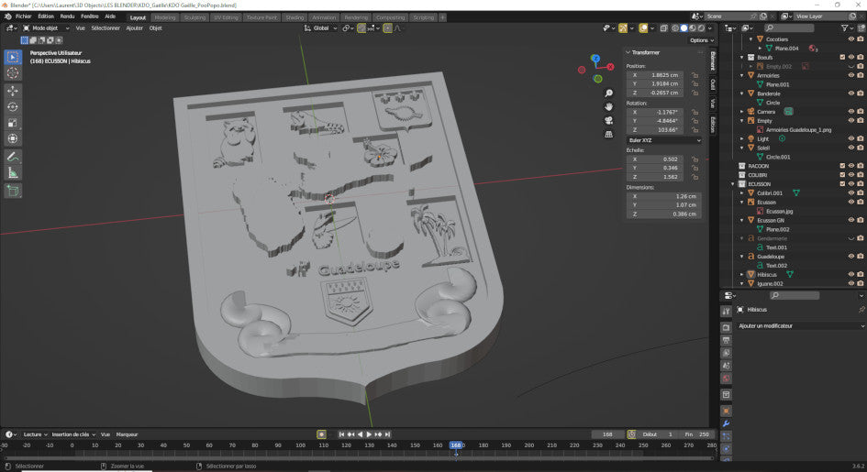Select the Cursor tool
The width and height of the screenshot is (867, 472).
coord(13,73)
